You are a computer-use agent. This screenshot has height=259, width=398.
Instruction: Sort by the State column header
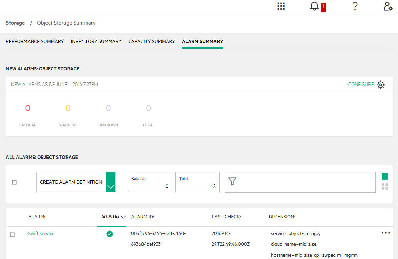tap(111, 217)
